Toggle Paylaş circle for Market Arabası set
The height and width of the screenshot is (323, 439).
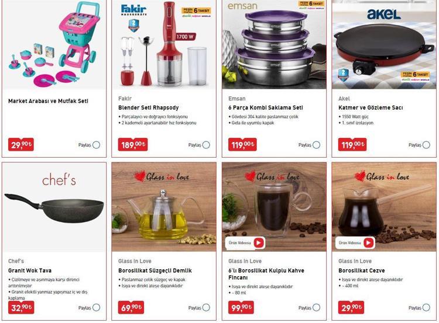click(x=97, y=145)
